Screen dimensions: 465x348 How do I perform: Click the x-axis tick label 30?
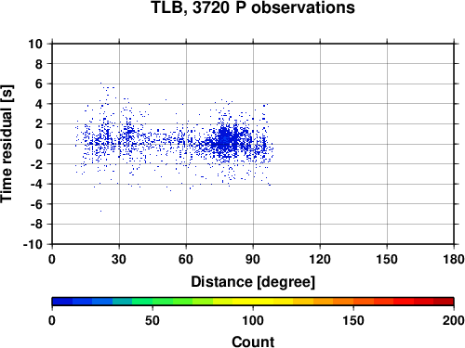(x=119, y=259)
